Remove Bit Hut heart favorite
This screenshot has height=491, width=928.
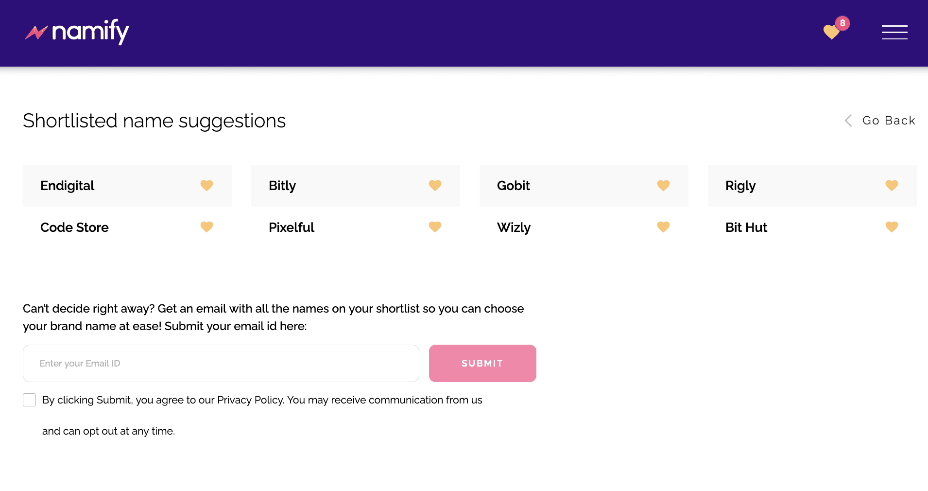click(892, 227)
